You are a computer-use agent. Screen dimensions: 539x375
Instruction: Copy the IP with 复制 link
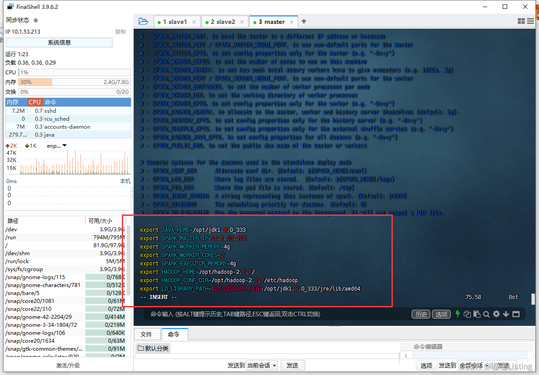point(120,32)
